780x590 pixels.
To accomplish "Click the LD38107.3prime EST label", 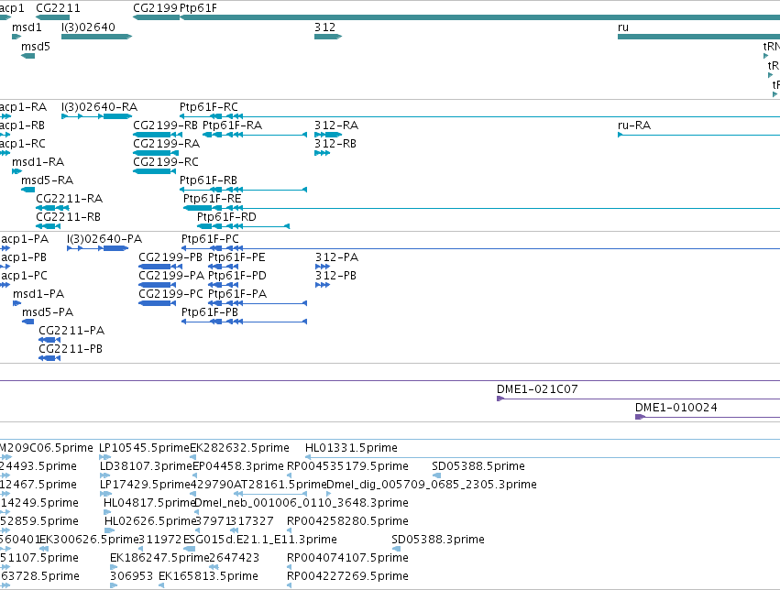I will (146, 466).
